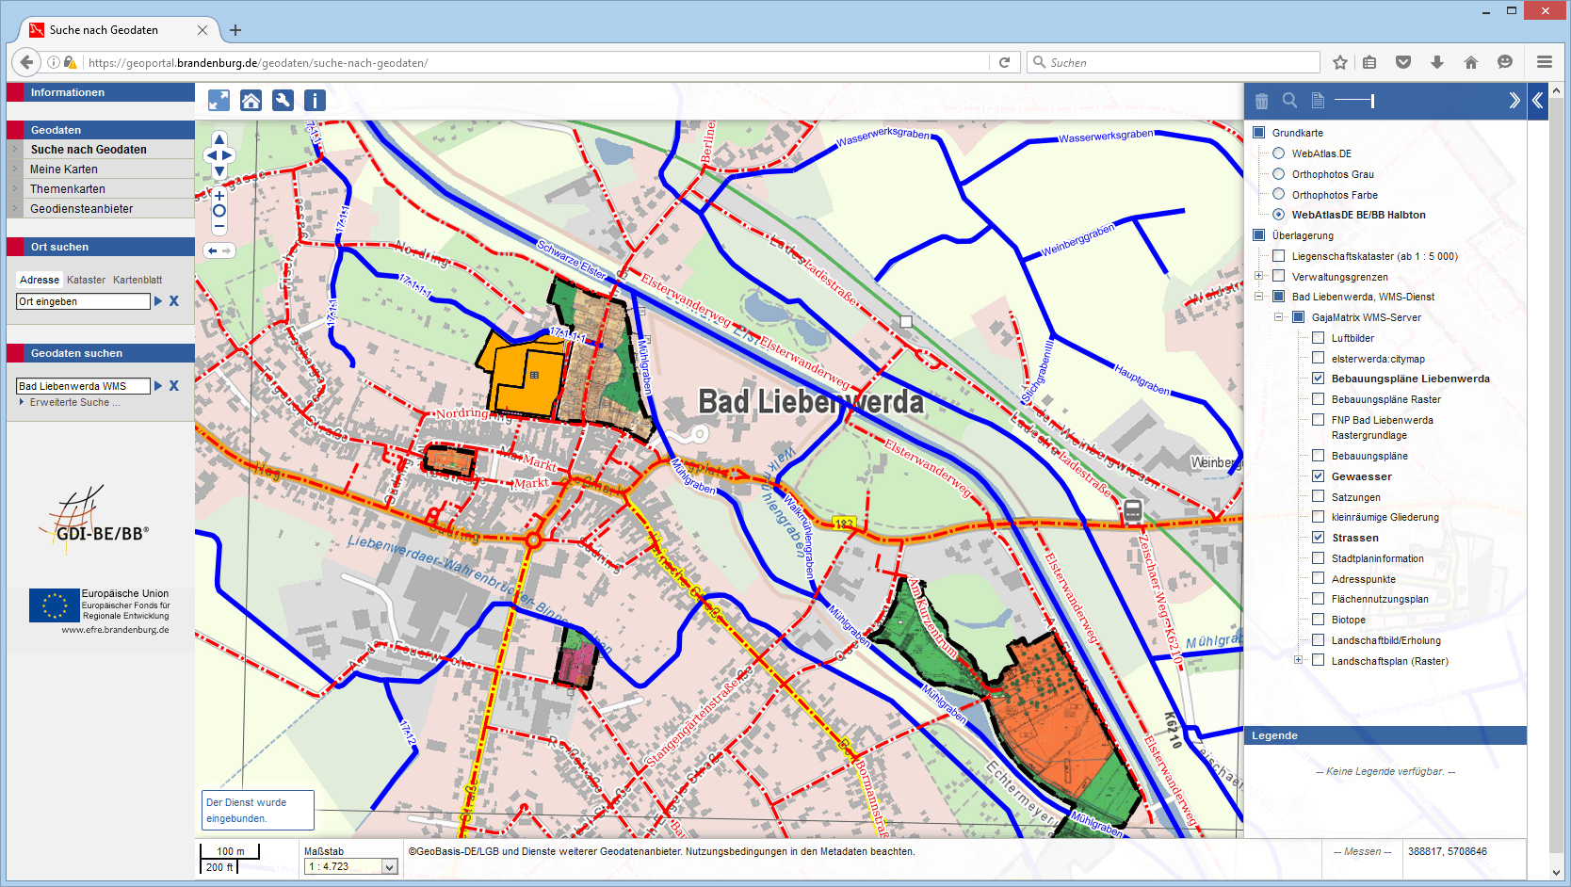Switch to the Kartenblatt search tab

[x=138, y=280]
